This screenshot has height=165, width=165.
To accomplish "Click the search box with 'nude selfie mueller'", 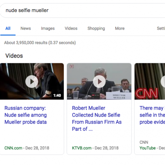I will point(82,11).
